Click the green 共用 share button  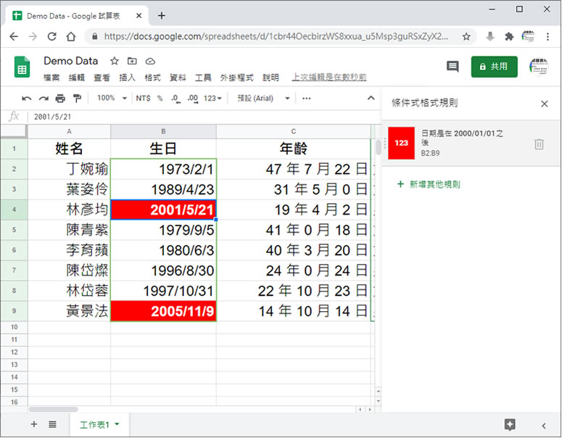click(494, 67)
